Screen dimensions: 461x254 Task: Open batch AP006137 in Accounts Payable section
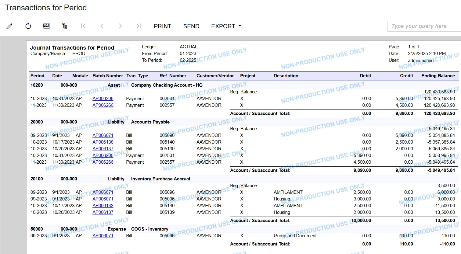tap(103, 149)
